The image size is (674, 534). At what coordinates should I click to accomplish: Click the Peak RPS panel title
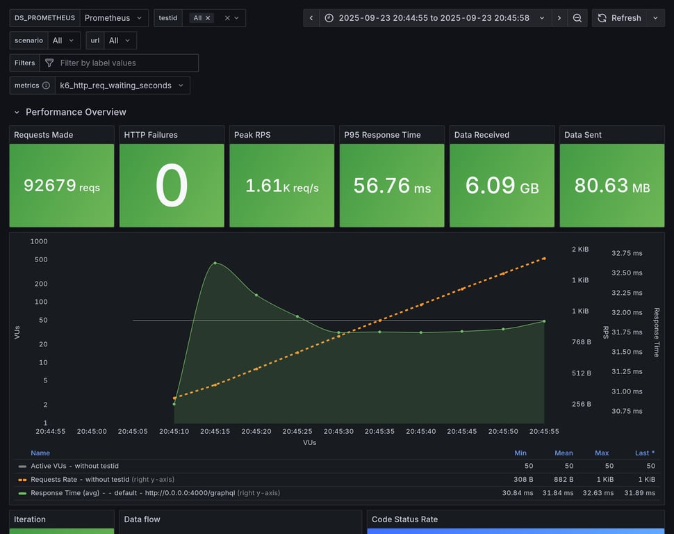[x=252, y=135]
